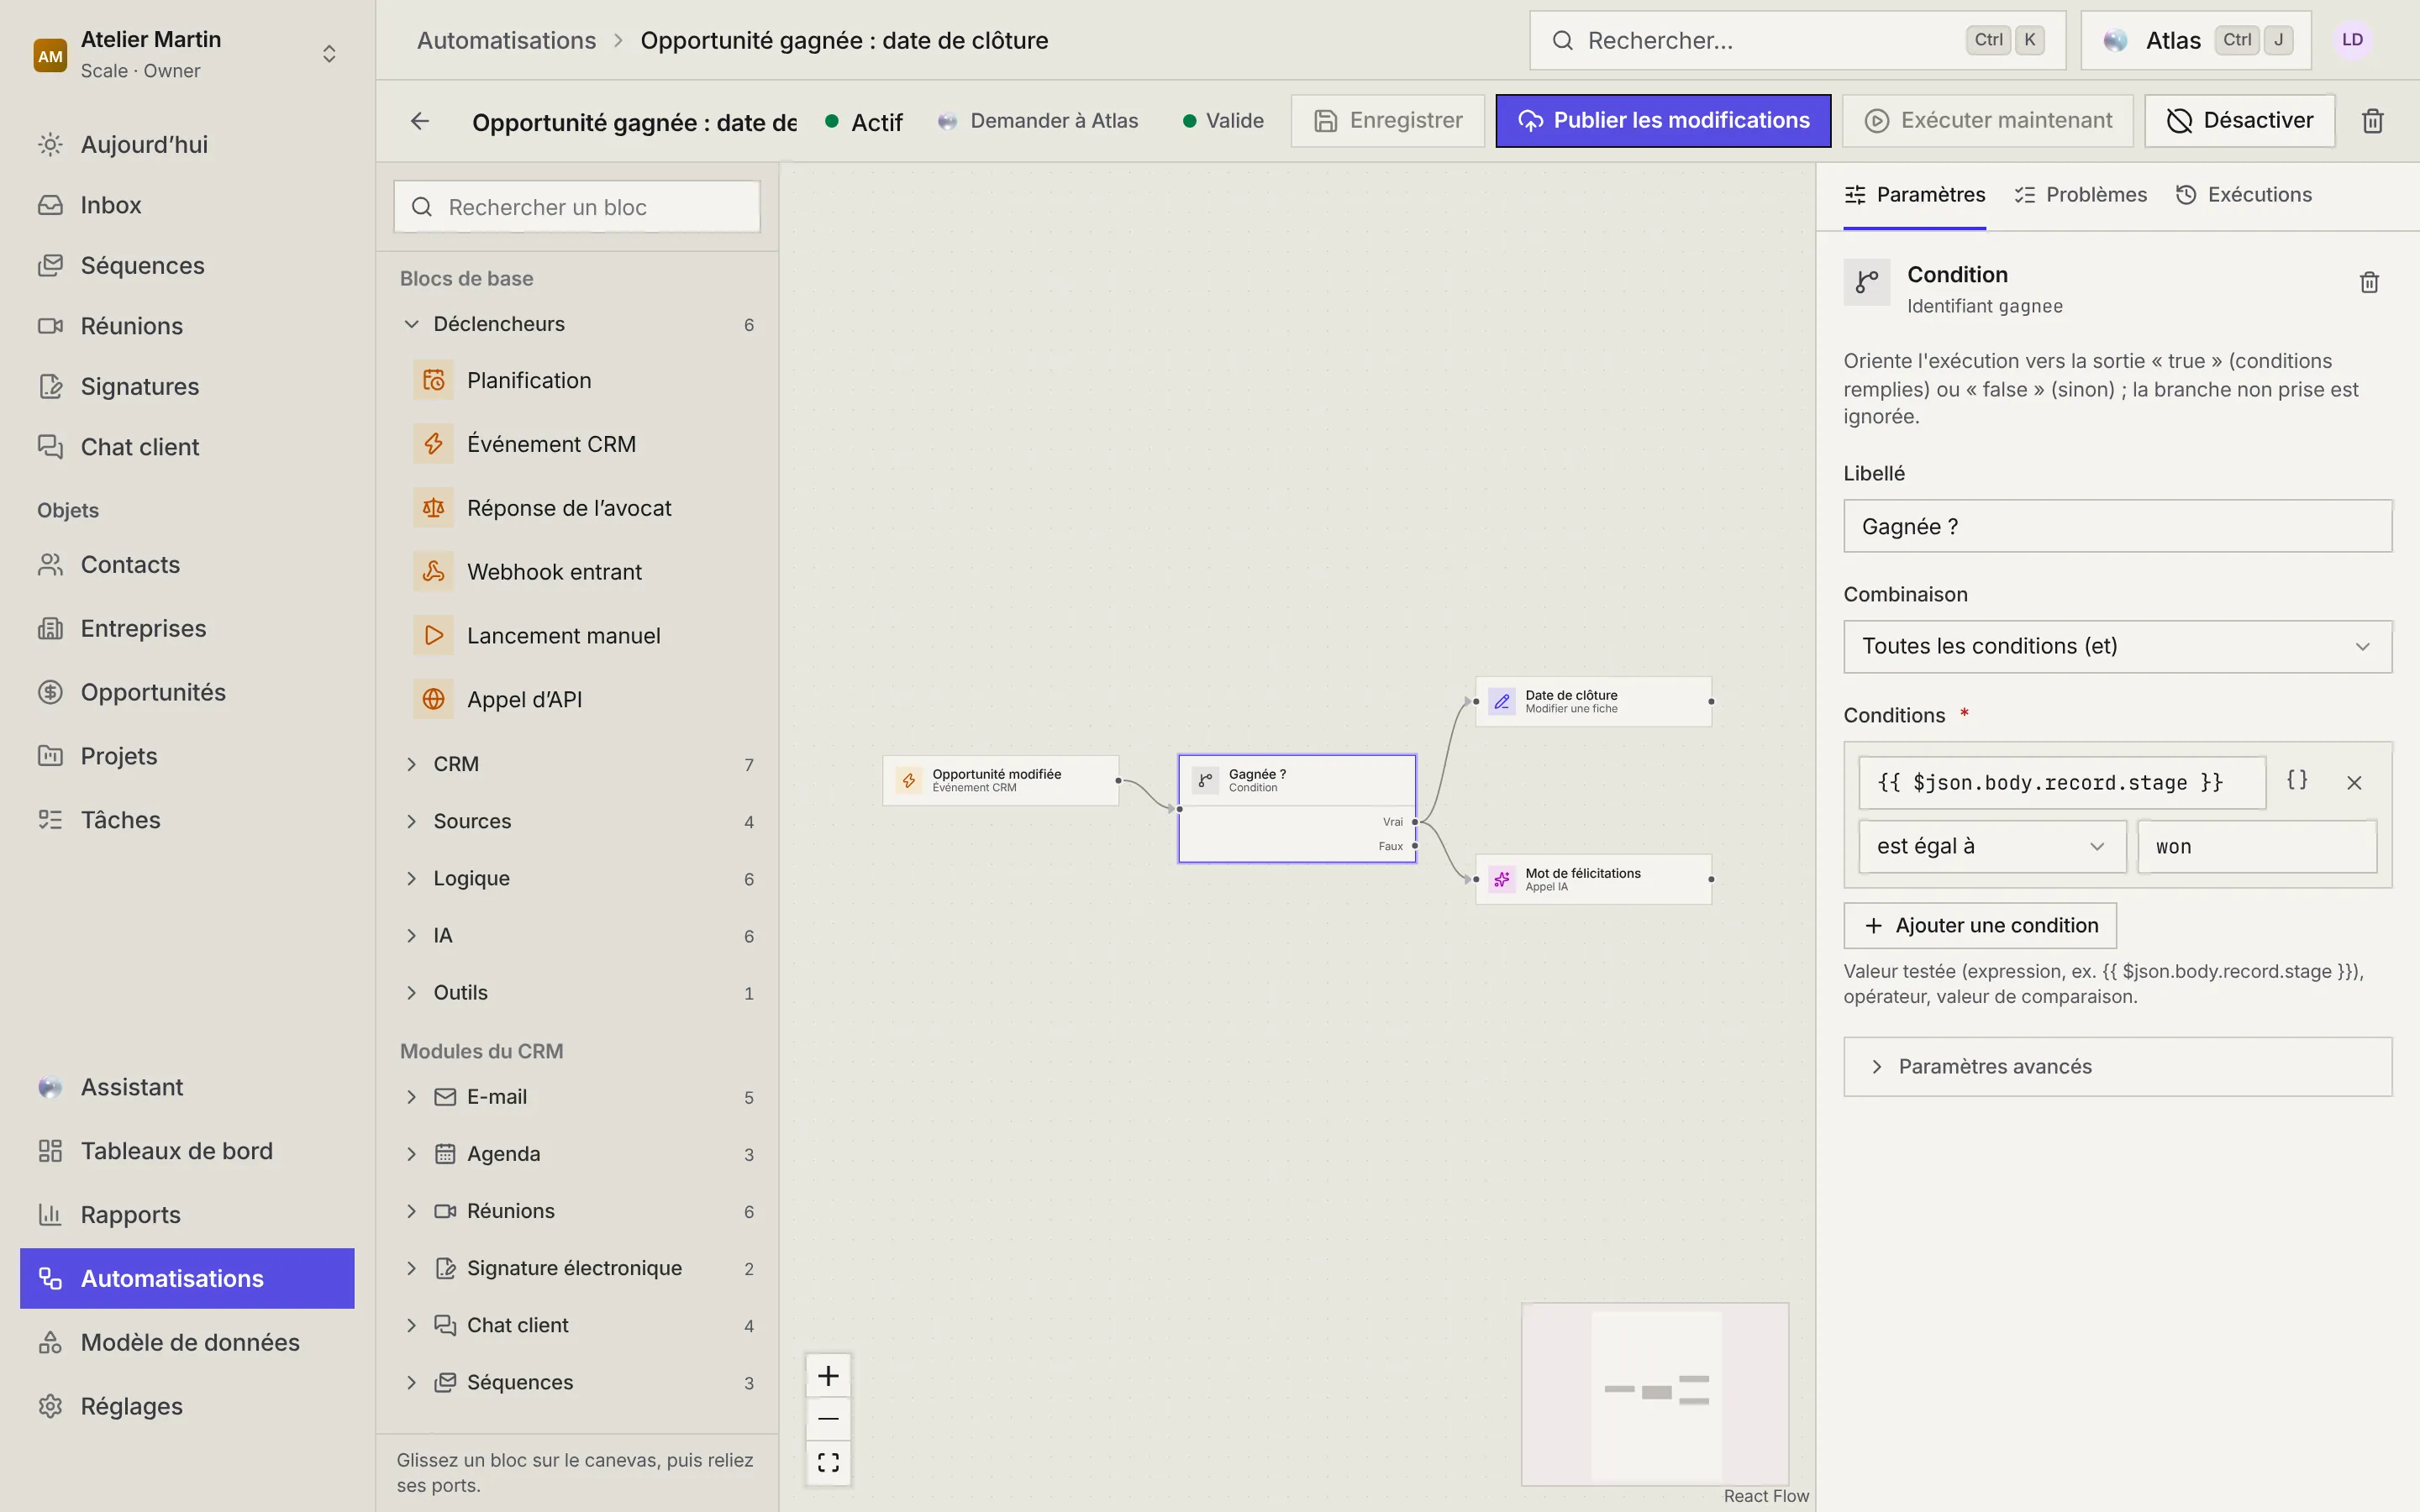Remove the stage condition with the X icon
This screenshot has width=2420, height=1512.
tap(2354, 783)
